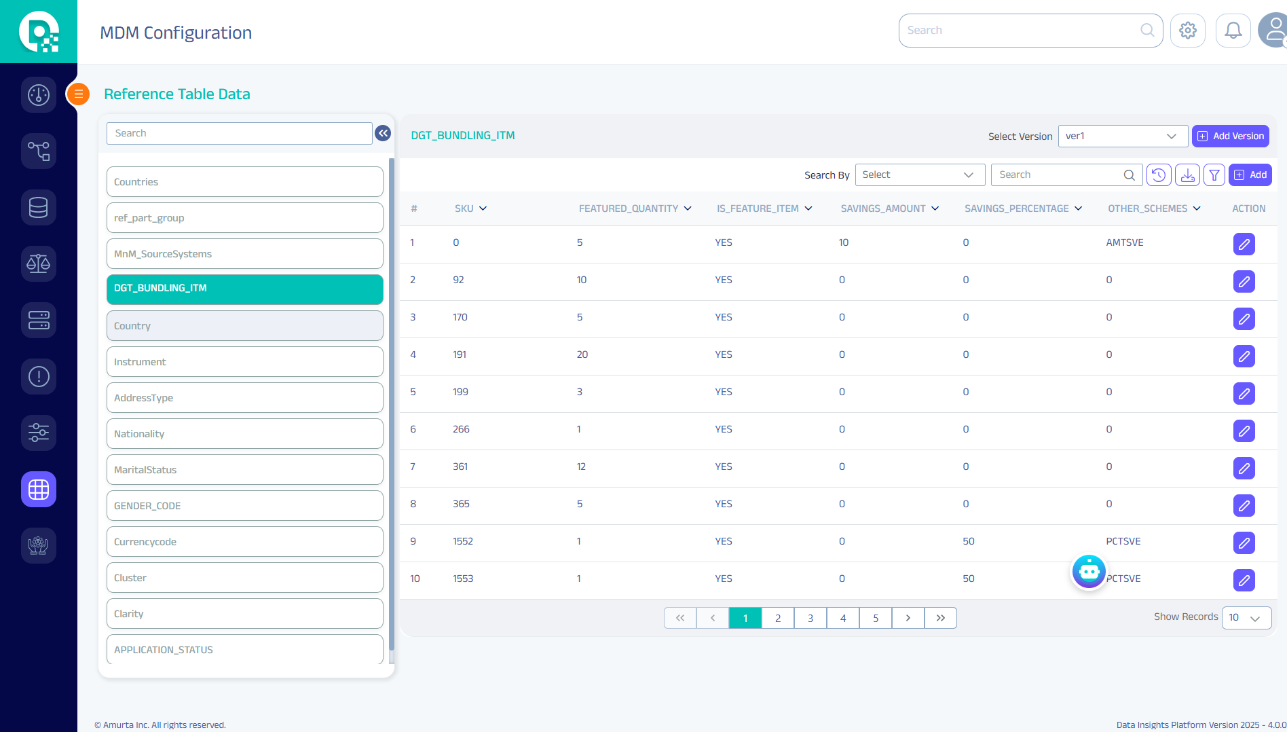Open the filter icon above the table
1287x732 pixels.
[1214, 175]
